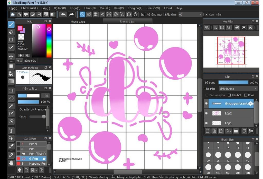Screen dimensions: 263x179
Task: Hide the Lớp2 layer
Action: [206, 113]
